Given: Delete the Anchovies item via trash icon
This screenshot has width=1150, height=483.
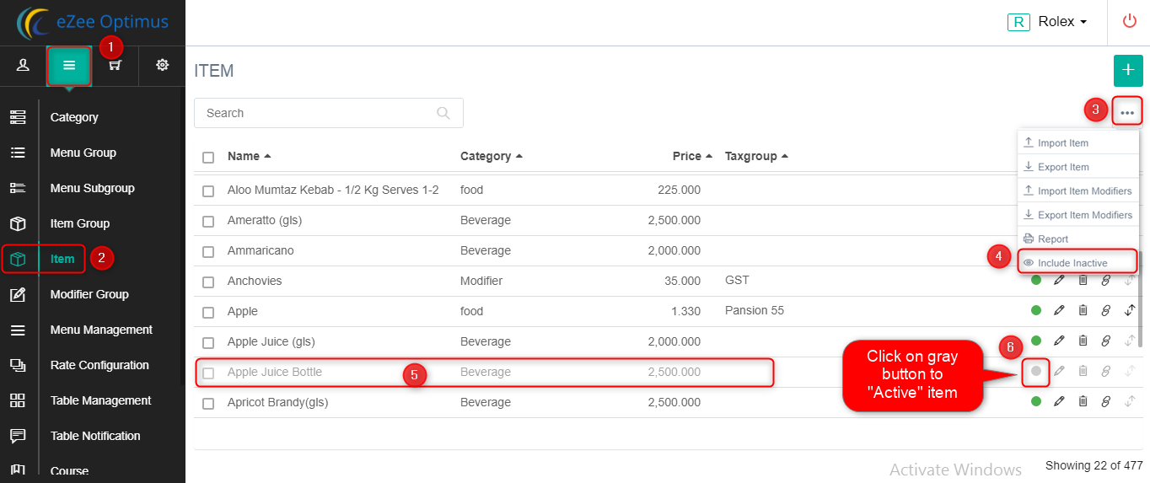Looking at the screenshot, I should (1083, 280).
